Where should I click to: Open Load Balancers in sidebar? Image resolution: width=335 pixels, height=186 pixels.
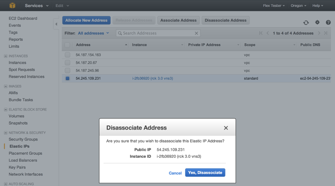pyautogui.click(x=23, y=160)
